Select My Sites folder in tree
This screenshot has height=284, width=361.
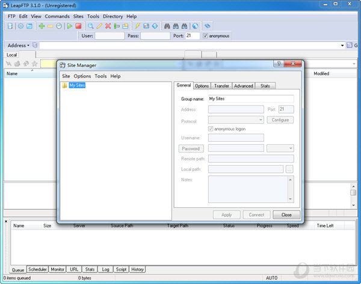tap(77, 85)
